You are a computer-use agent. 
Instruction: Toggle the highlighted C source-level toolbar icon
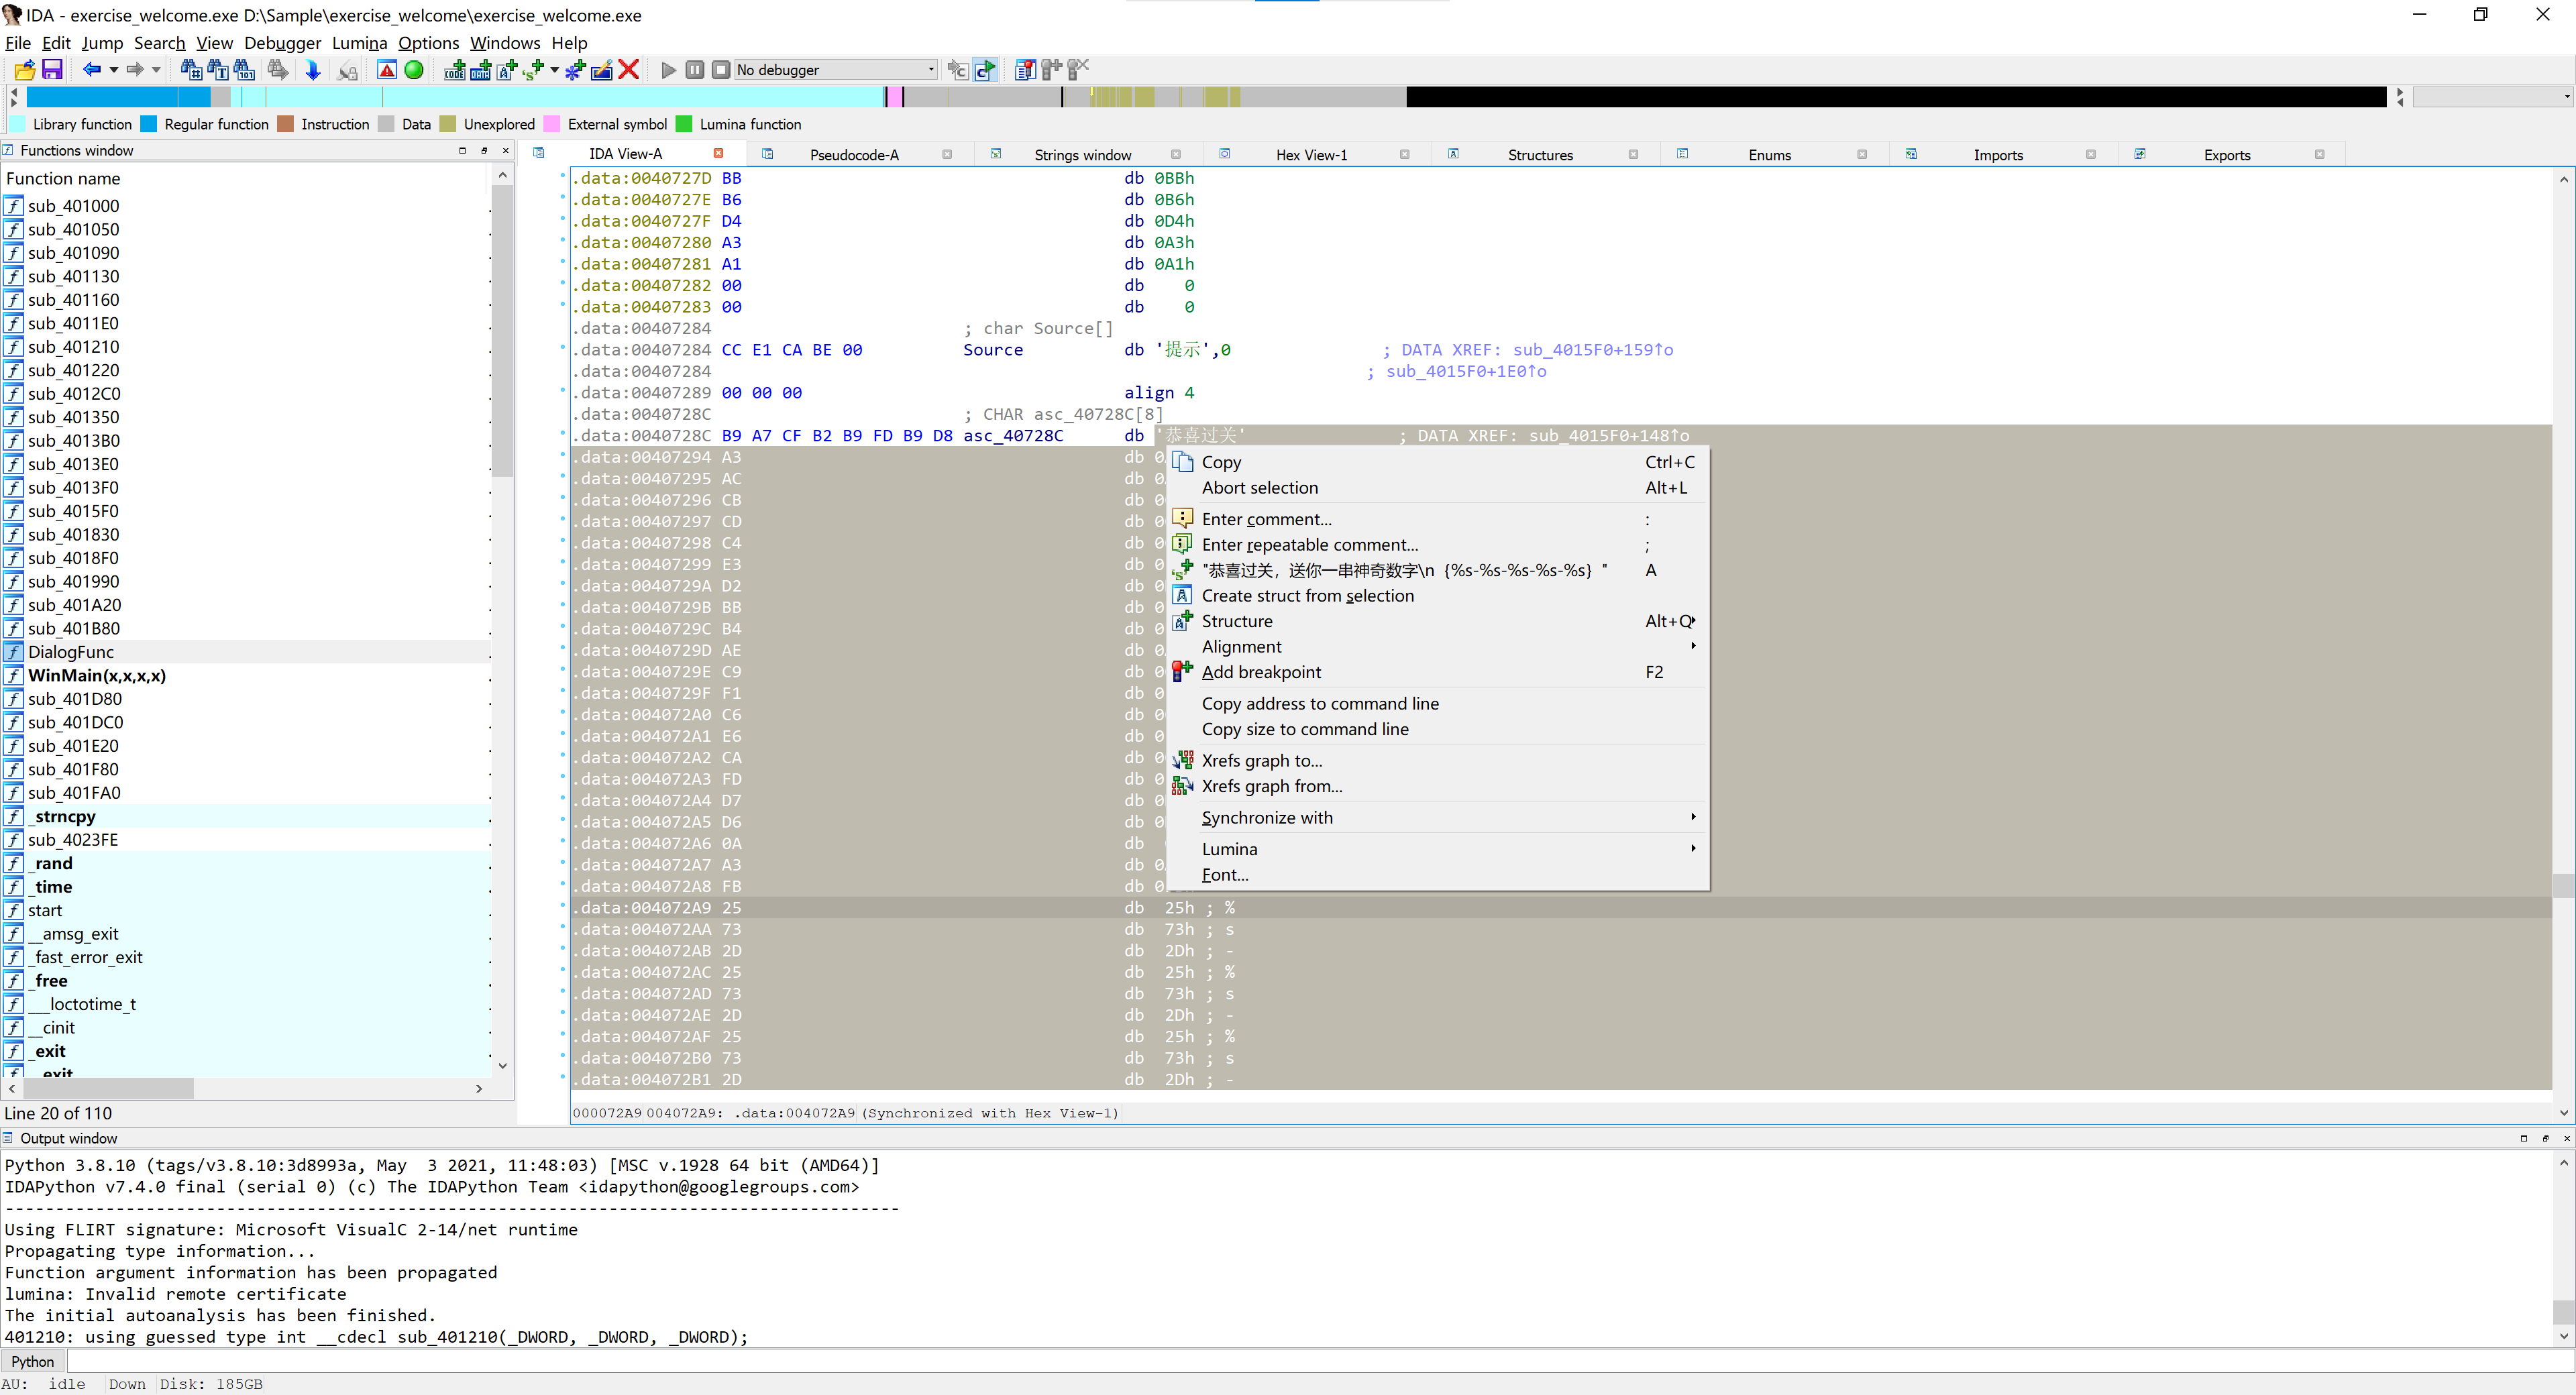[985, 69]
